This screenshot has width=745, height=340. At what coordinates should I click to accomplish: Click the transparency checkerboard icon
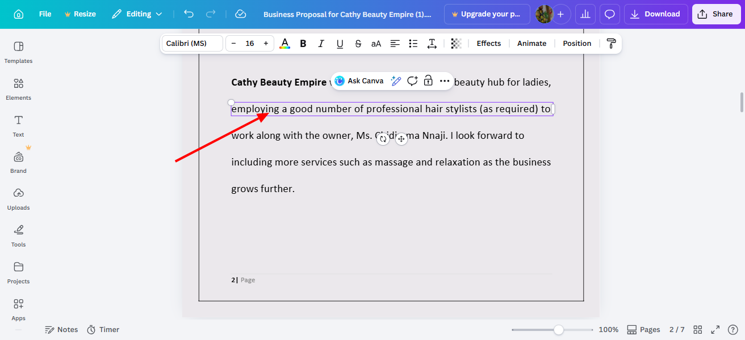coord(456,43)
